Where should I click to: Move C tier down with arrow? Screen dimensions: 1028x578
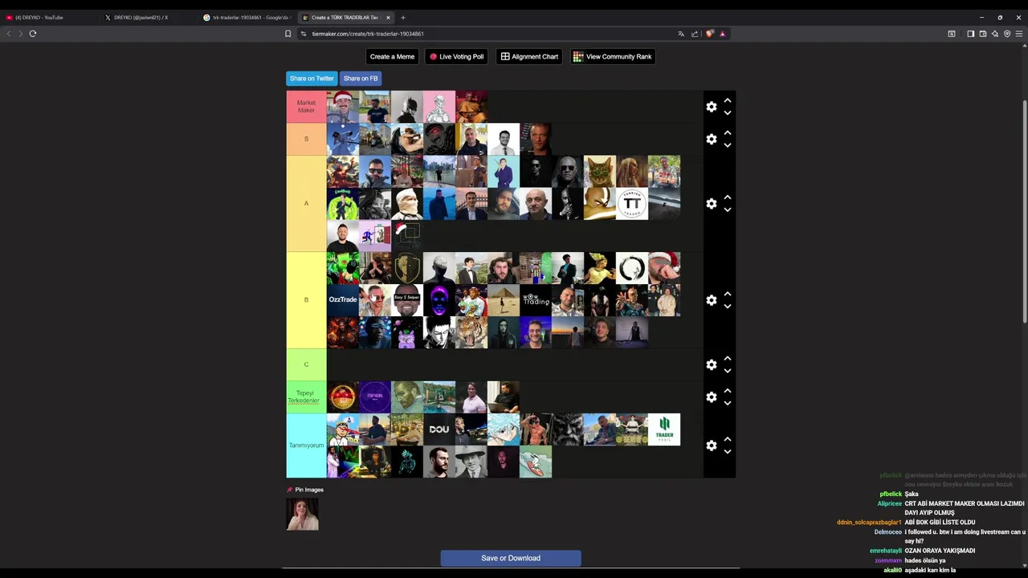coord(727,371)
